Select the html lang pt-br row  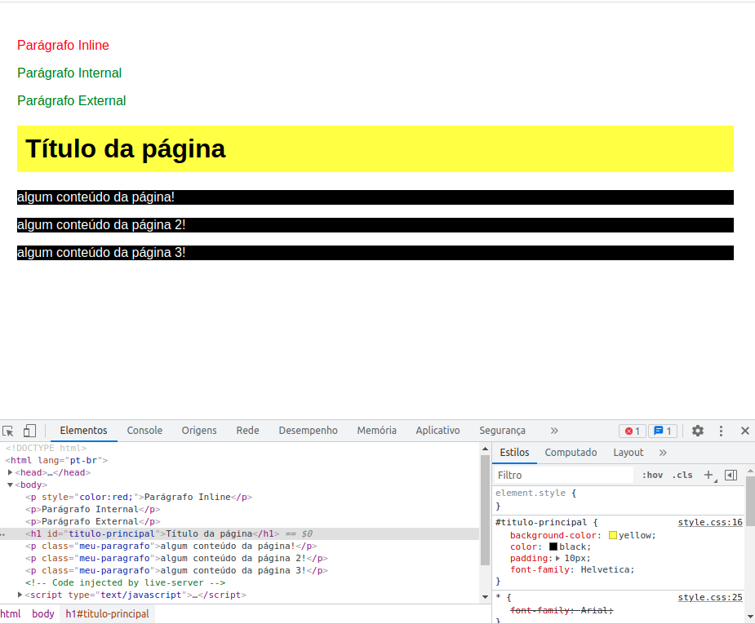coord(239,460)
